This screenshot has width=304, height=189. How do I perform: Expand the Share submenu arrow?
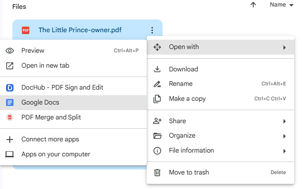pyautogui.click(x=284, y=121)
